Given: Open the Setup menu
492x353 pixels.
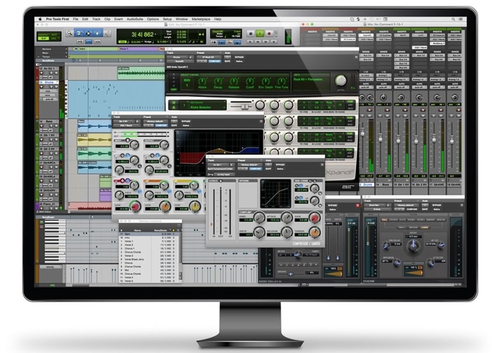Looking at the screenshot, I should pos(167,19).
